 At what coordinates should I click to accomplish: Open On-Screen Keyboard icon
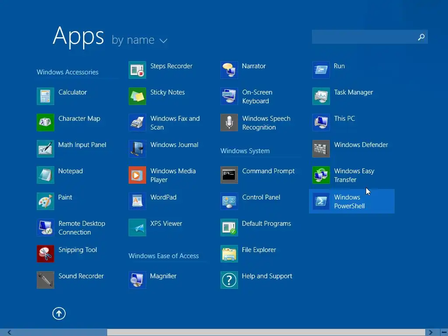point(229,96)
